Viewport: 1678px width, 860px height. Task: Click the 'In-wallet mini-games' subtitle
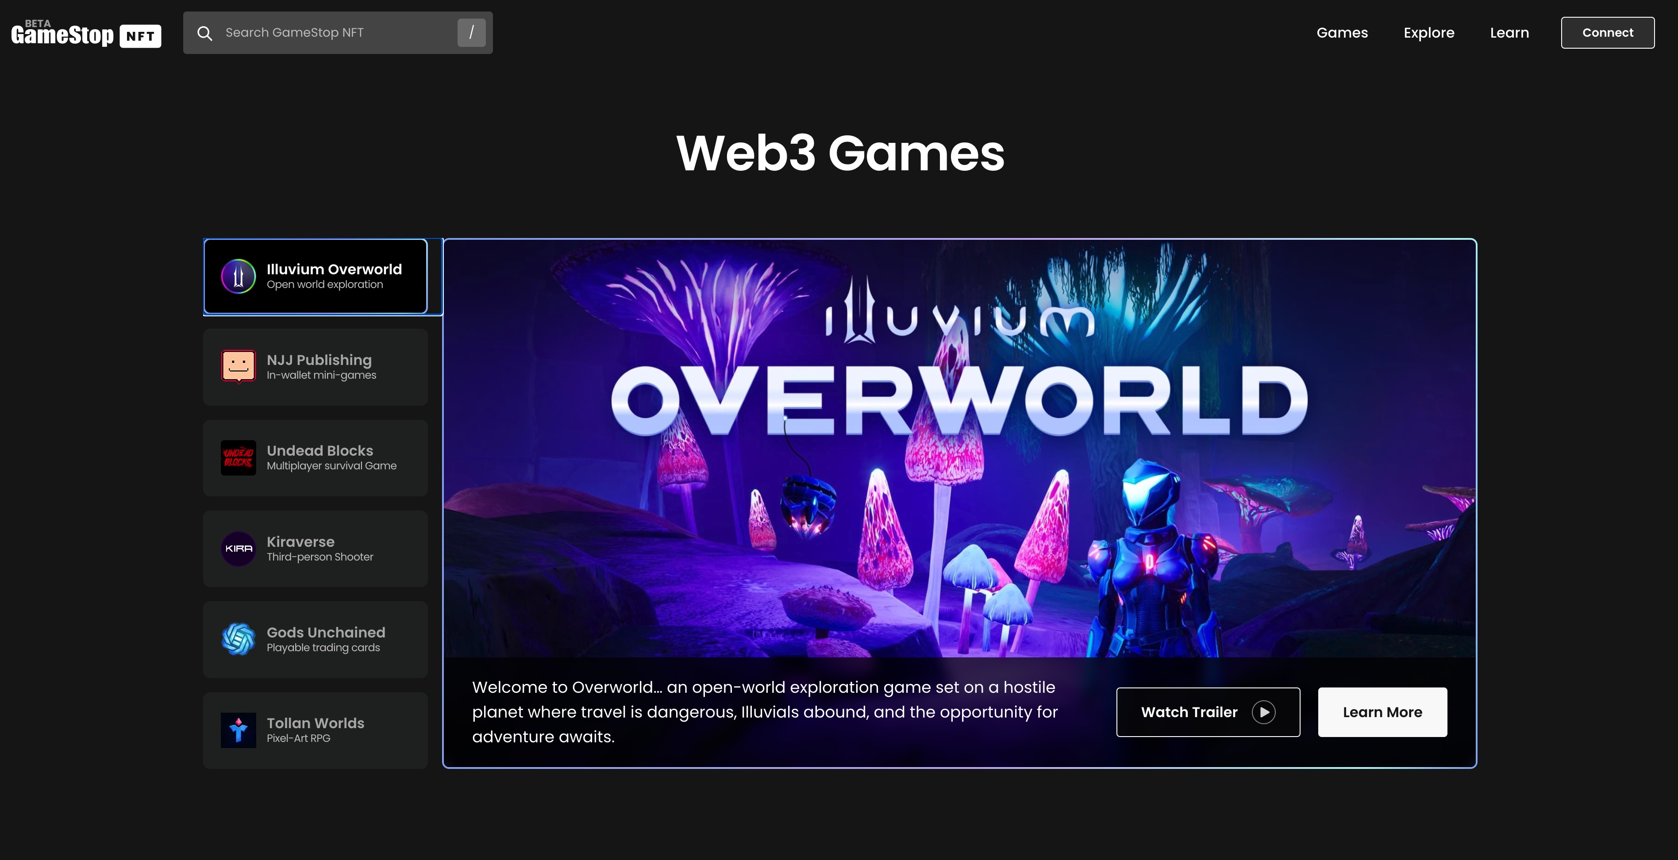point(321,375)
